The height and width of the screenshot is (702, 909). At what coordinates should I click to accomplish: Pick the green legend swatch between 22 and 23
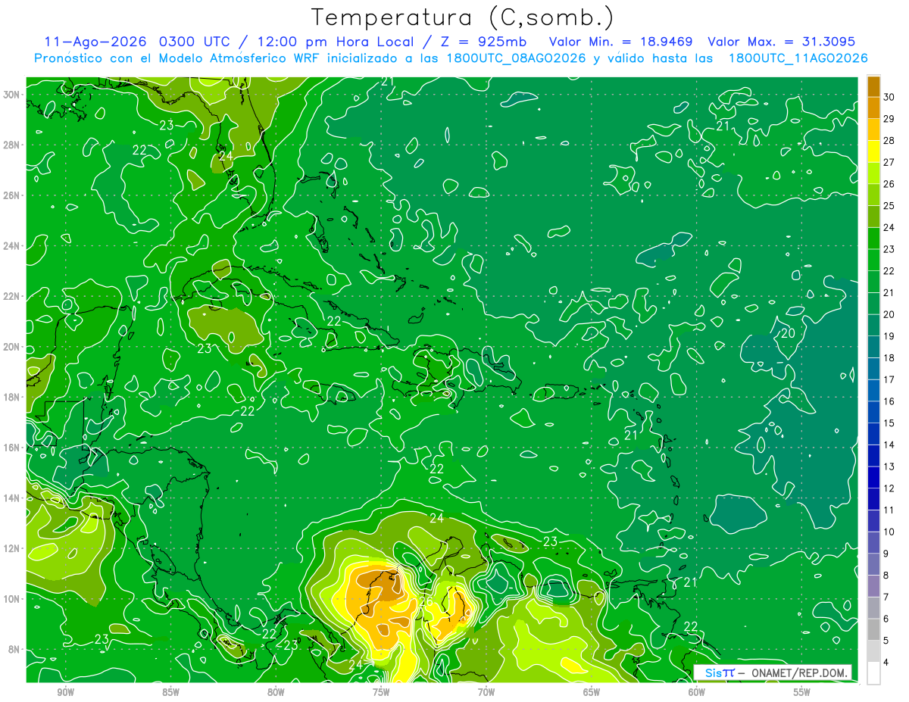[873, 261]
